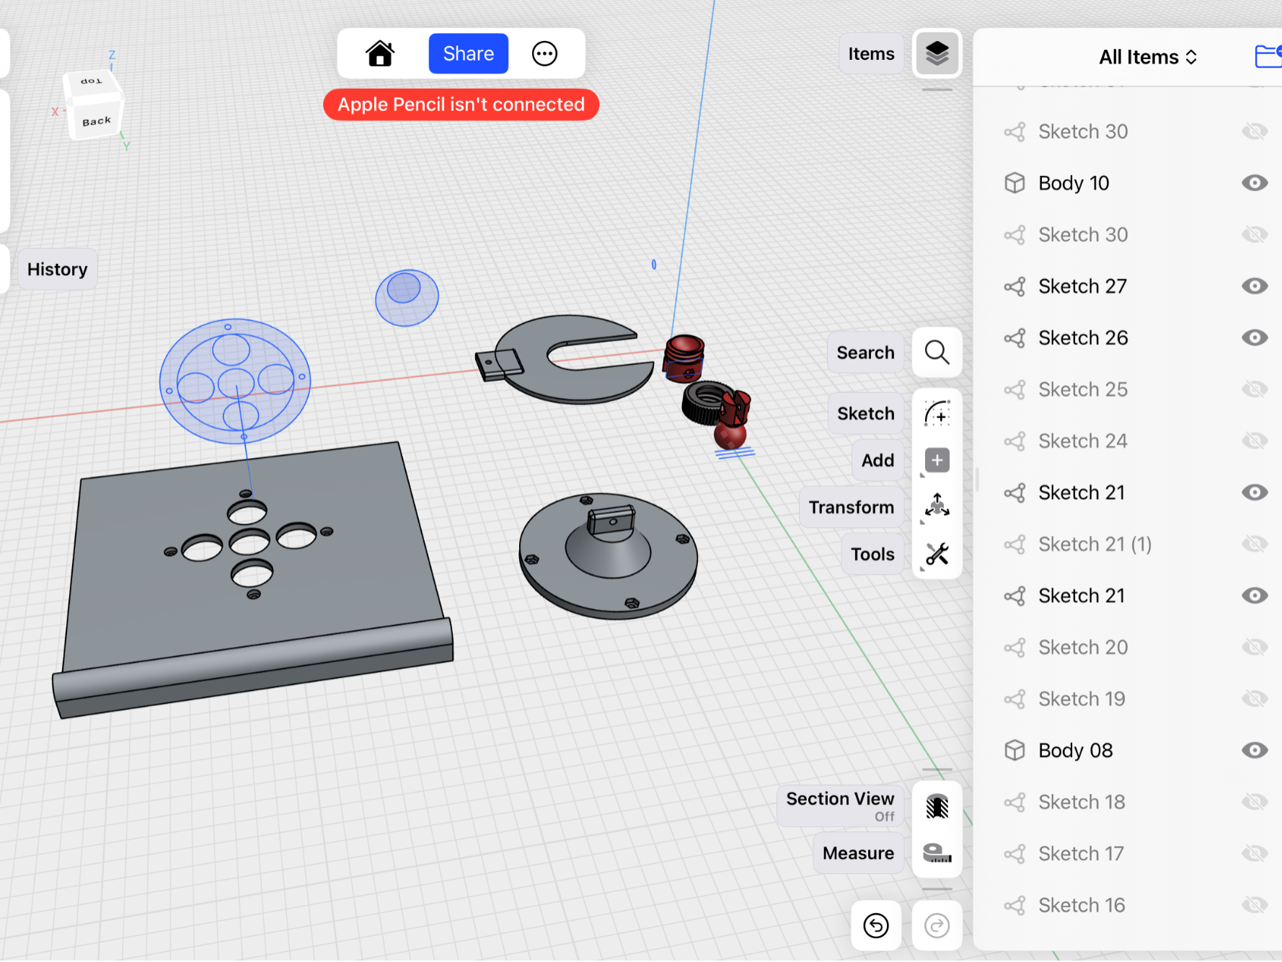The image size is (1282, 962).
Task: Show Sketch 24 using its hidden-eye icon
Action: tap(1255, 441)
